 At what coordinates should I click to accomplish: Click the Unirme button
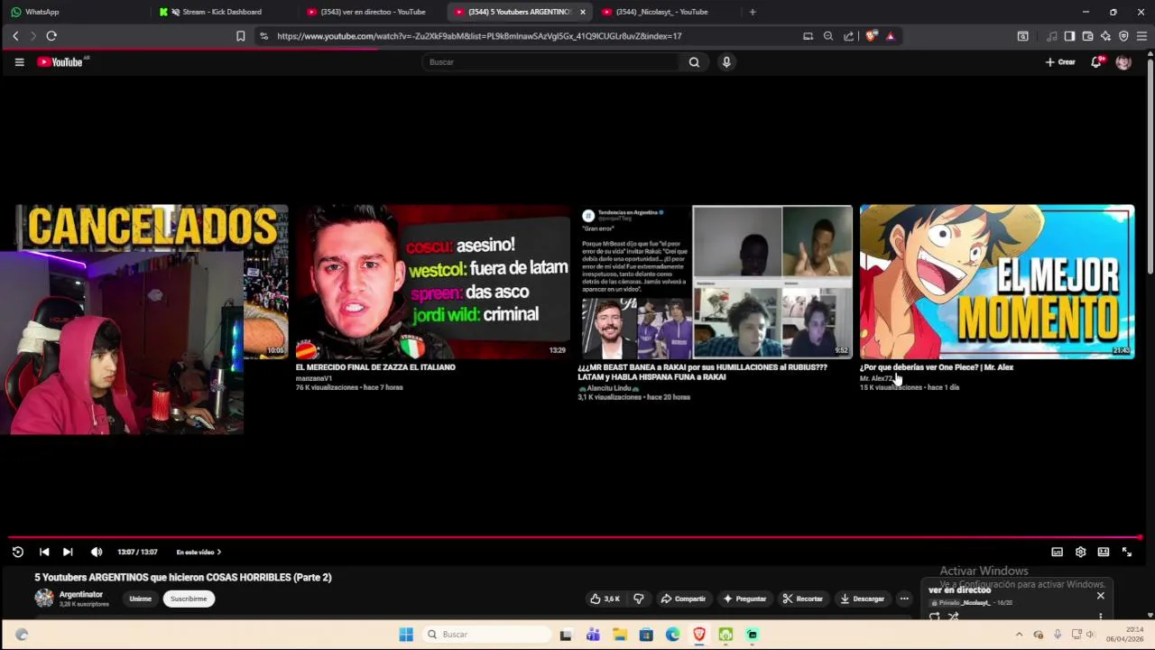point(140,599)
